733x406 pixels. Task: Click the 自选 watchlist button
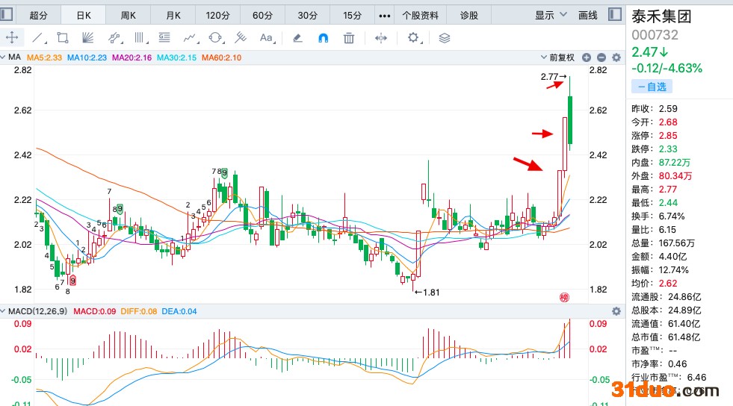point(652,87)
